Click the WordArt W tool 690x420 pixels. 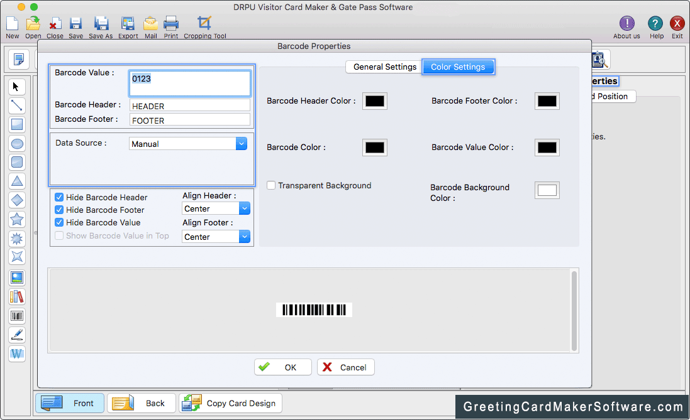(17, 353)
